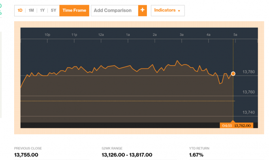Choose the 5Y chart range
This screenshot has width=269, height=160.
pyautogui.click(x=53, y=10)
